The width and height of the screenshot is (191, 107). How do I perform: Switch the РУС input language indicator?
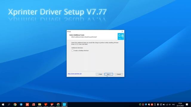[174, 104]
